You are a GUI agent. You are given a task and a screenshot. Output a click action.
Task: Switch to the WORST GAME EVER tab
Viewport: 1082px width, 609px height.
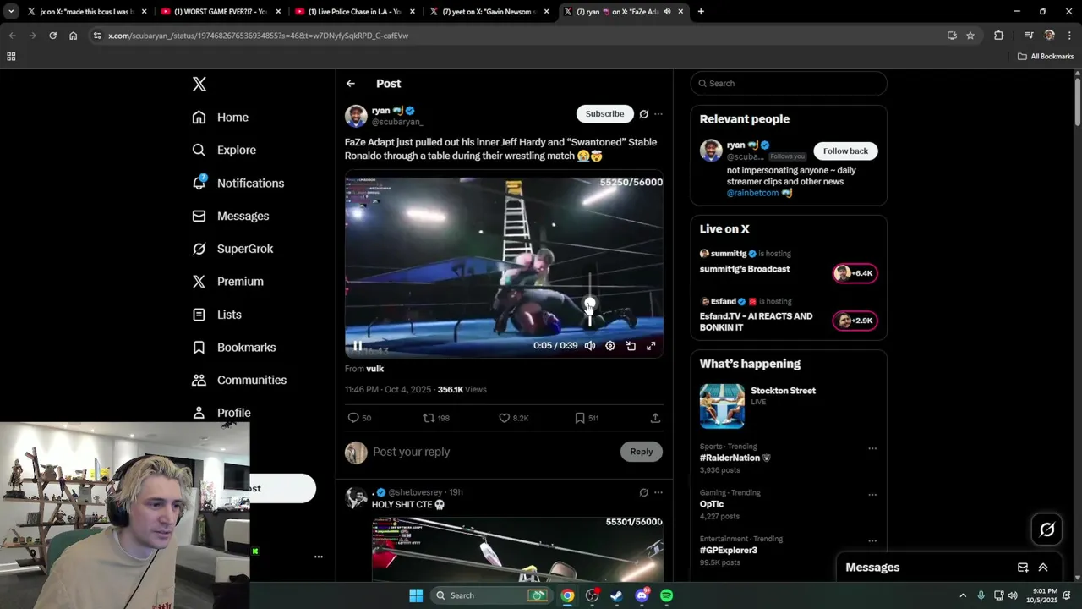pyautogui.click(x=220, y=12)
